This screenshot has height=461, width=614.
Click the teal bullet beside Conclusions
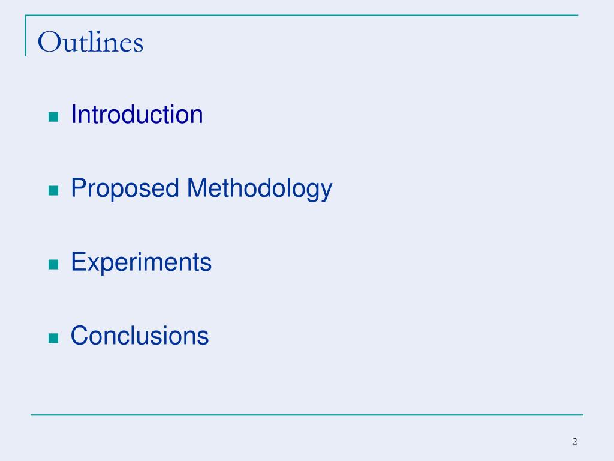pyautogui.click(x=53, y=338)
